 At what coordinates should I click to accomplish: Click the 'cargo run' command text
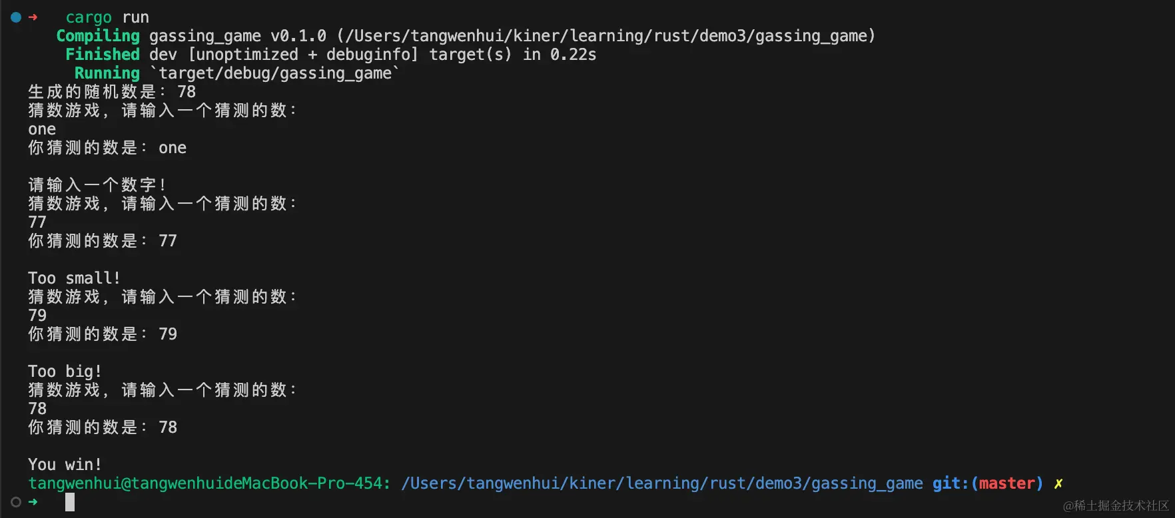pos(107,17)
